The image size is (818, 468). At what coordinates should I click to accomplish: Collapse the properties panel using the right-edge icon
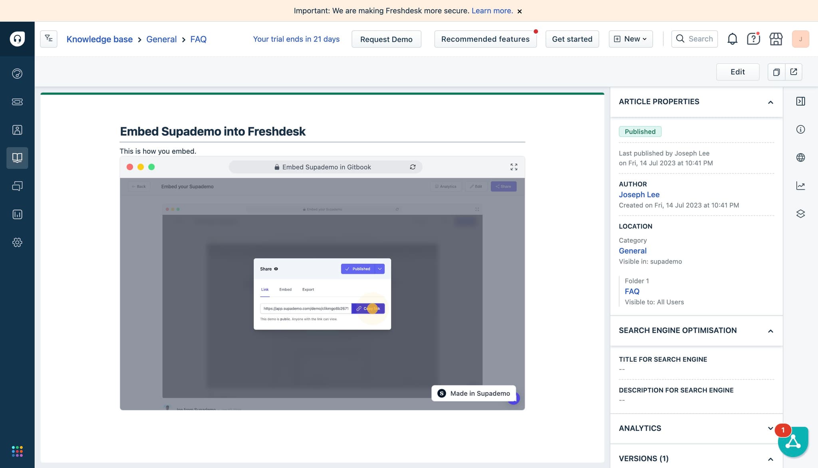pos(800,101)
